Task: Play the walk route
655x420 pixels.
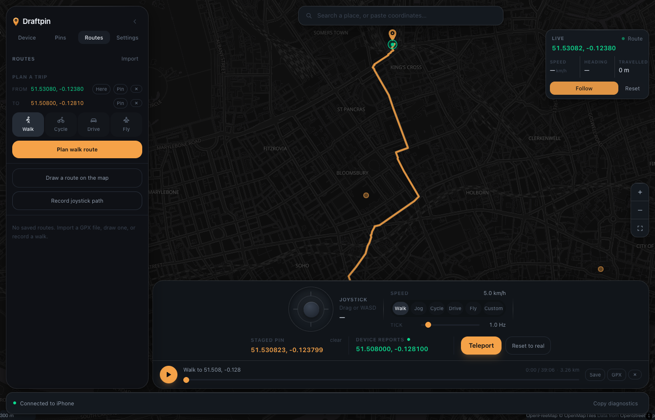Action: click(x=169, y=375)
